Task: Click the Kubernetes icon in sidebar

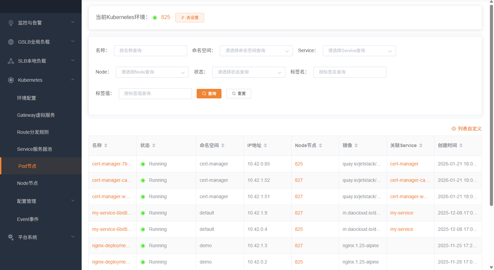Action: [11, 80]
